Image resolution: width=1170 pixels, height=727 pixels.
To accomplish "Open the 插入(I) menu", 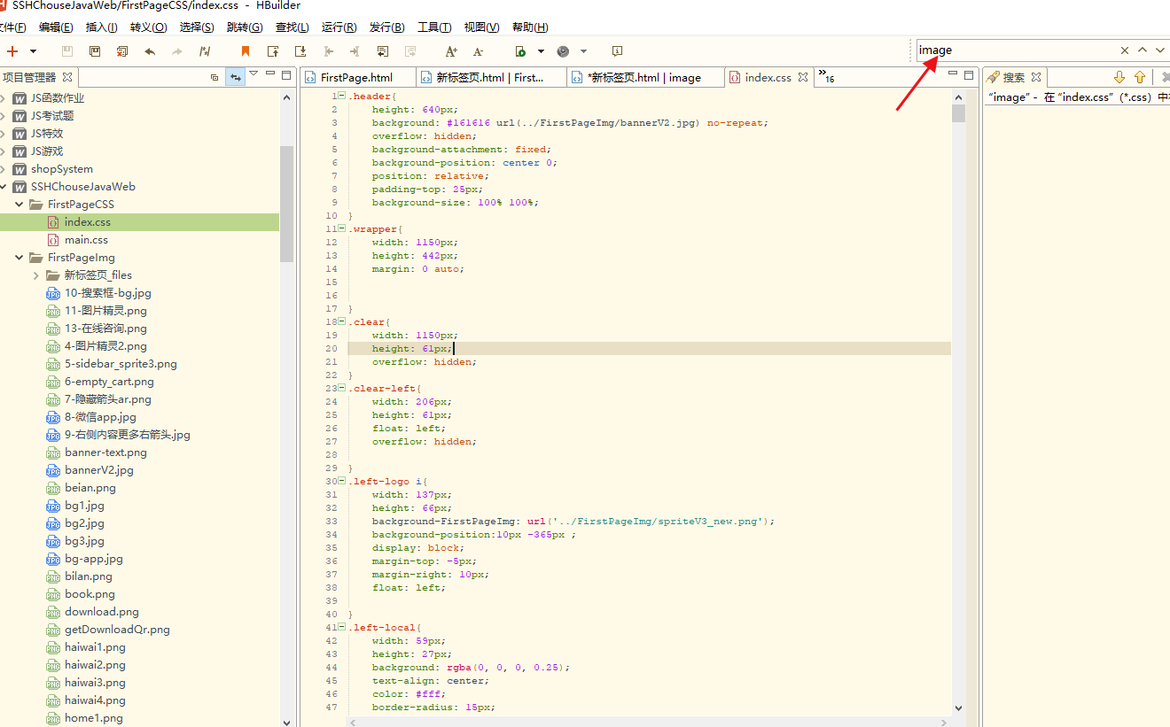I will 102,27.
